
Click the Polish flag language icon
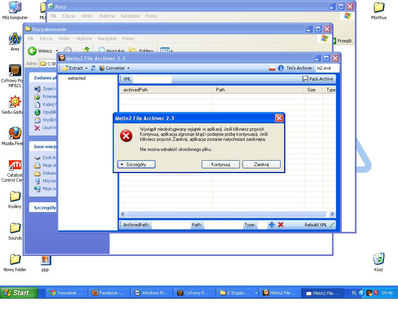click(x=272, y=68)
